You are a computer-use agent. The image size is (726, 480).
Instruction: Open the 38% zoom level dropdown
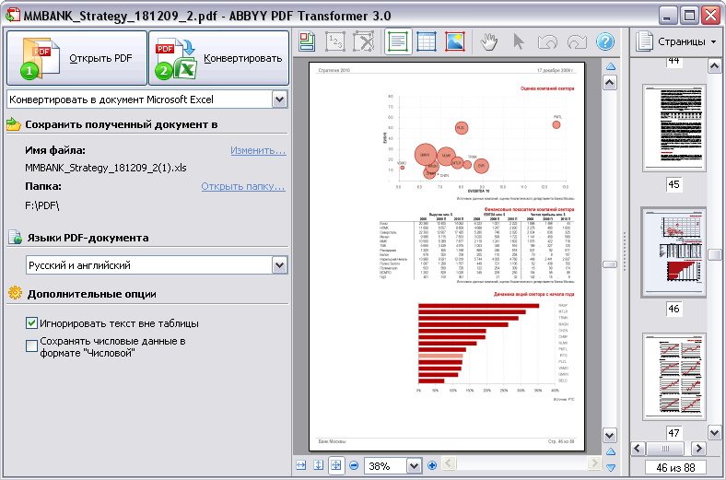click(x=414, y=465)
